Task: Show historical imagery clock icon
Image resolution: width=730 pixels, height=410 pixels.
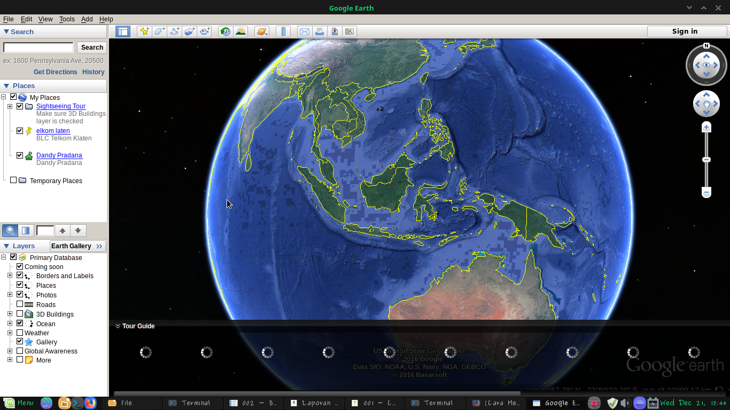Action: pyautogui.click(x=226, y=31)
